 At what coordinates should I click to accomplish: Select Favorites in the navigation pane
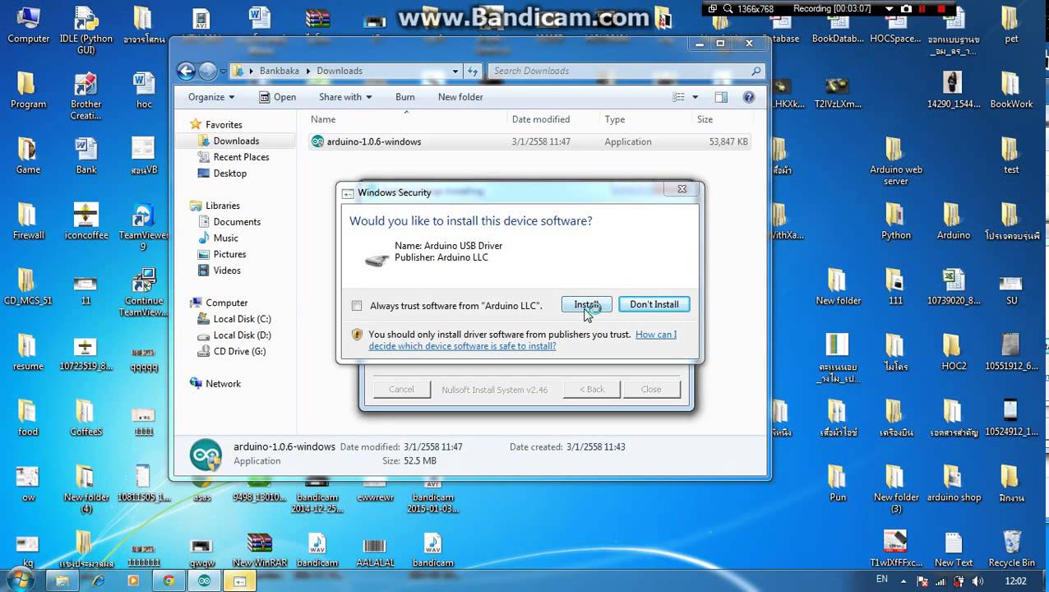coord(224,125)
